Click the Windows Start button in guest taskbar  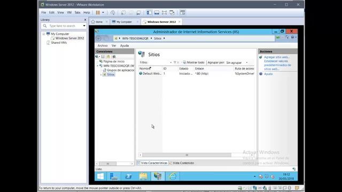100,177
